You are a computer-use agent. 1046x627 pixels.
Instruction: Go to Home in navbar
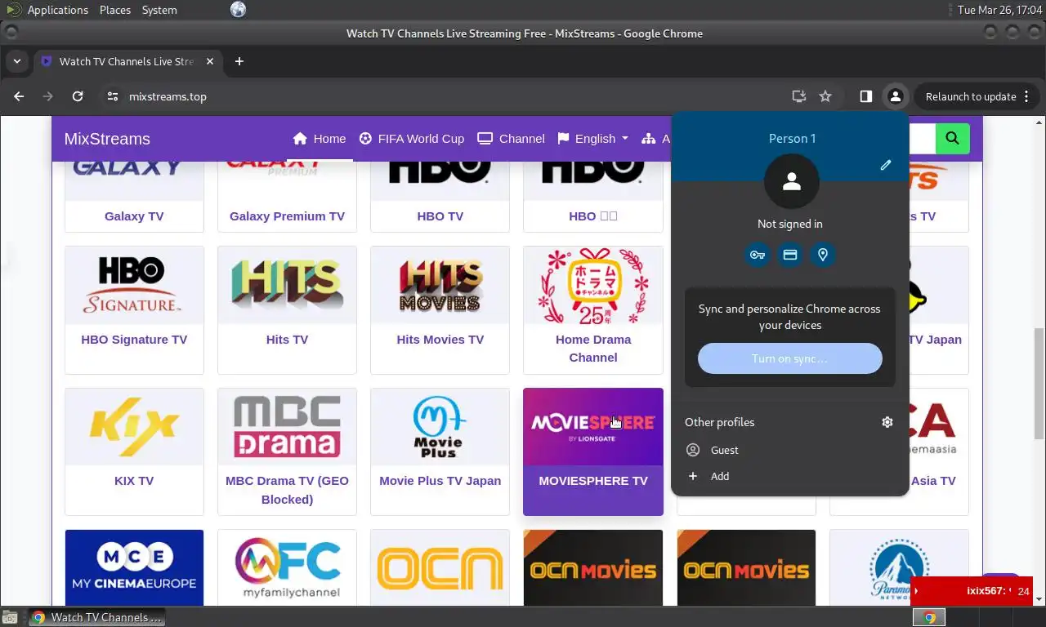tap(320, 139)
